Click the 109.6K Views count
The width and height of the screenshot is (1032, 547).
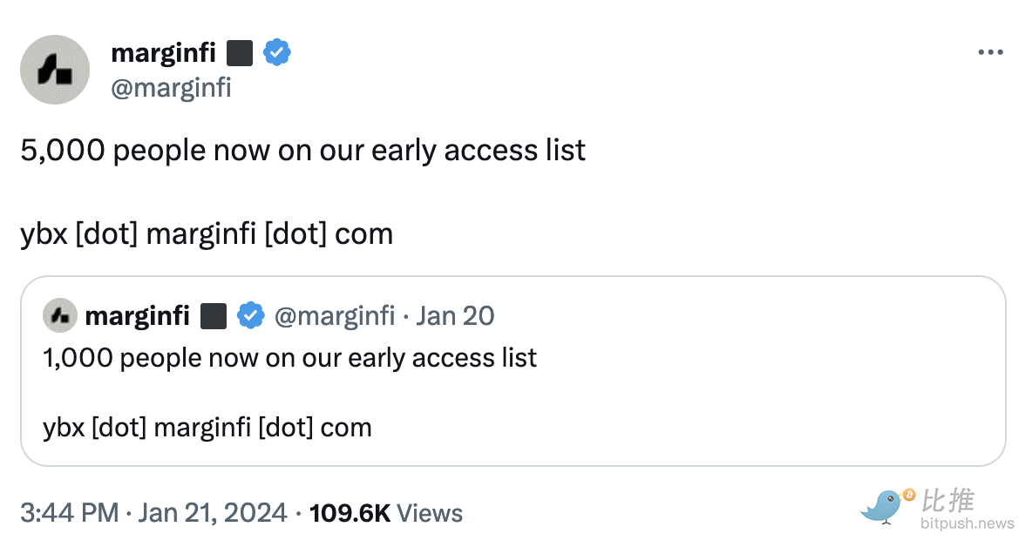pos(385,513)
